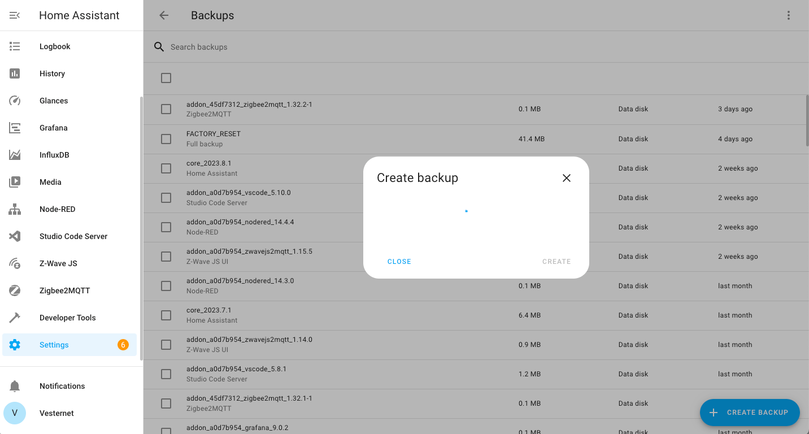Toggle the select-all backups checkbox
This screenshot has width=809, height=434.
166,78
